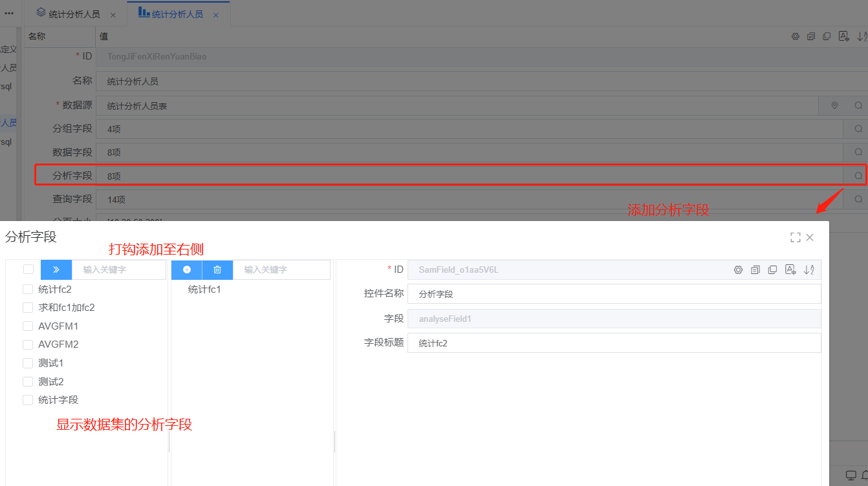
Task: Expand the 分析字段 dialog to fullscreen
Action: [x=795, y=237]
